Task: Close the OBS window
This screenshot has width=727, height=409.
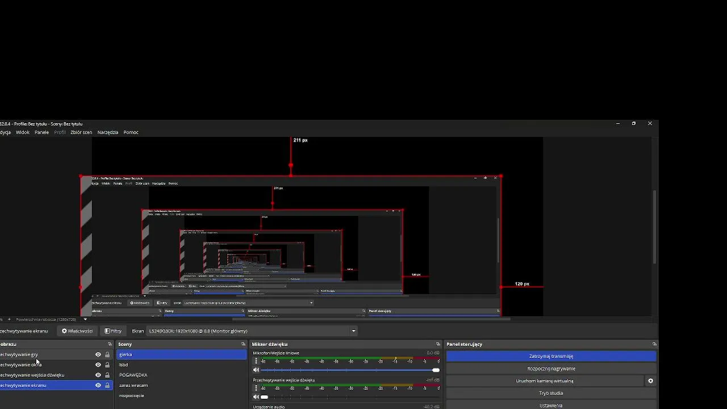Action: (650, 123)
